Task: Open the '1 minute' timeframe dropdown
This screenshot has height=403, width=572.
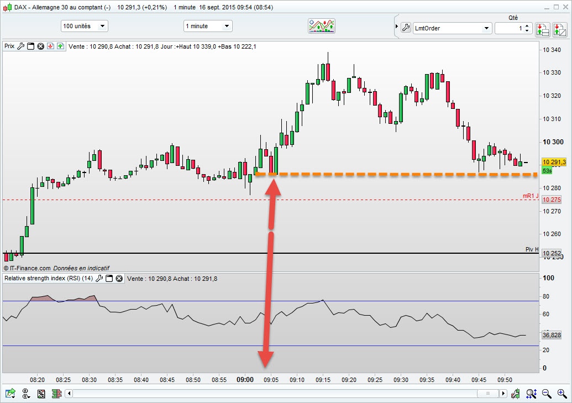Action: [x=208, y=26]
